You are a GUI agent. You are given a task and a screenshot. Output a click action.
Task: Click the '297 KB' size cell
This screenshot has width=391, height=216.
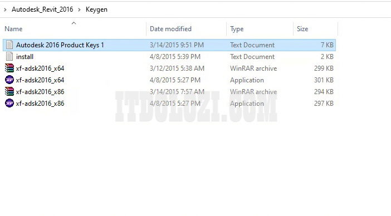[324, 104]
